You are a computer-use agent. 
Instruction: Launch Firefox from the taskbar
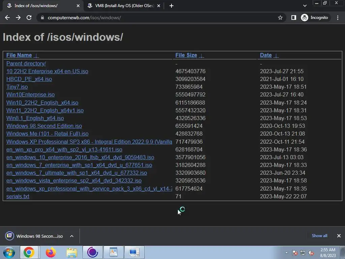(51, 252)
